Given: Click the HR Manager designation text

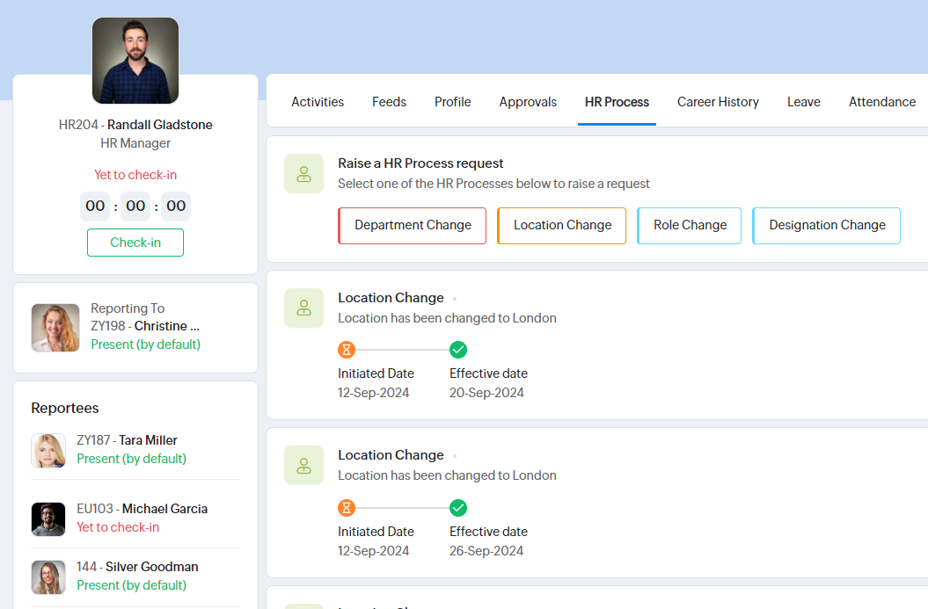Looking at the screenshot, I should [135, 143].
